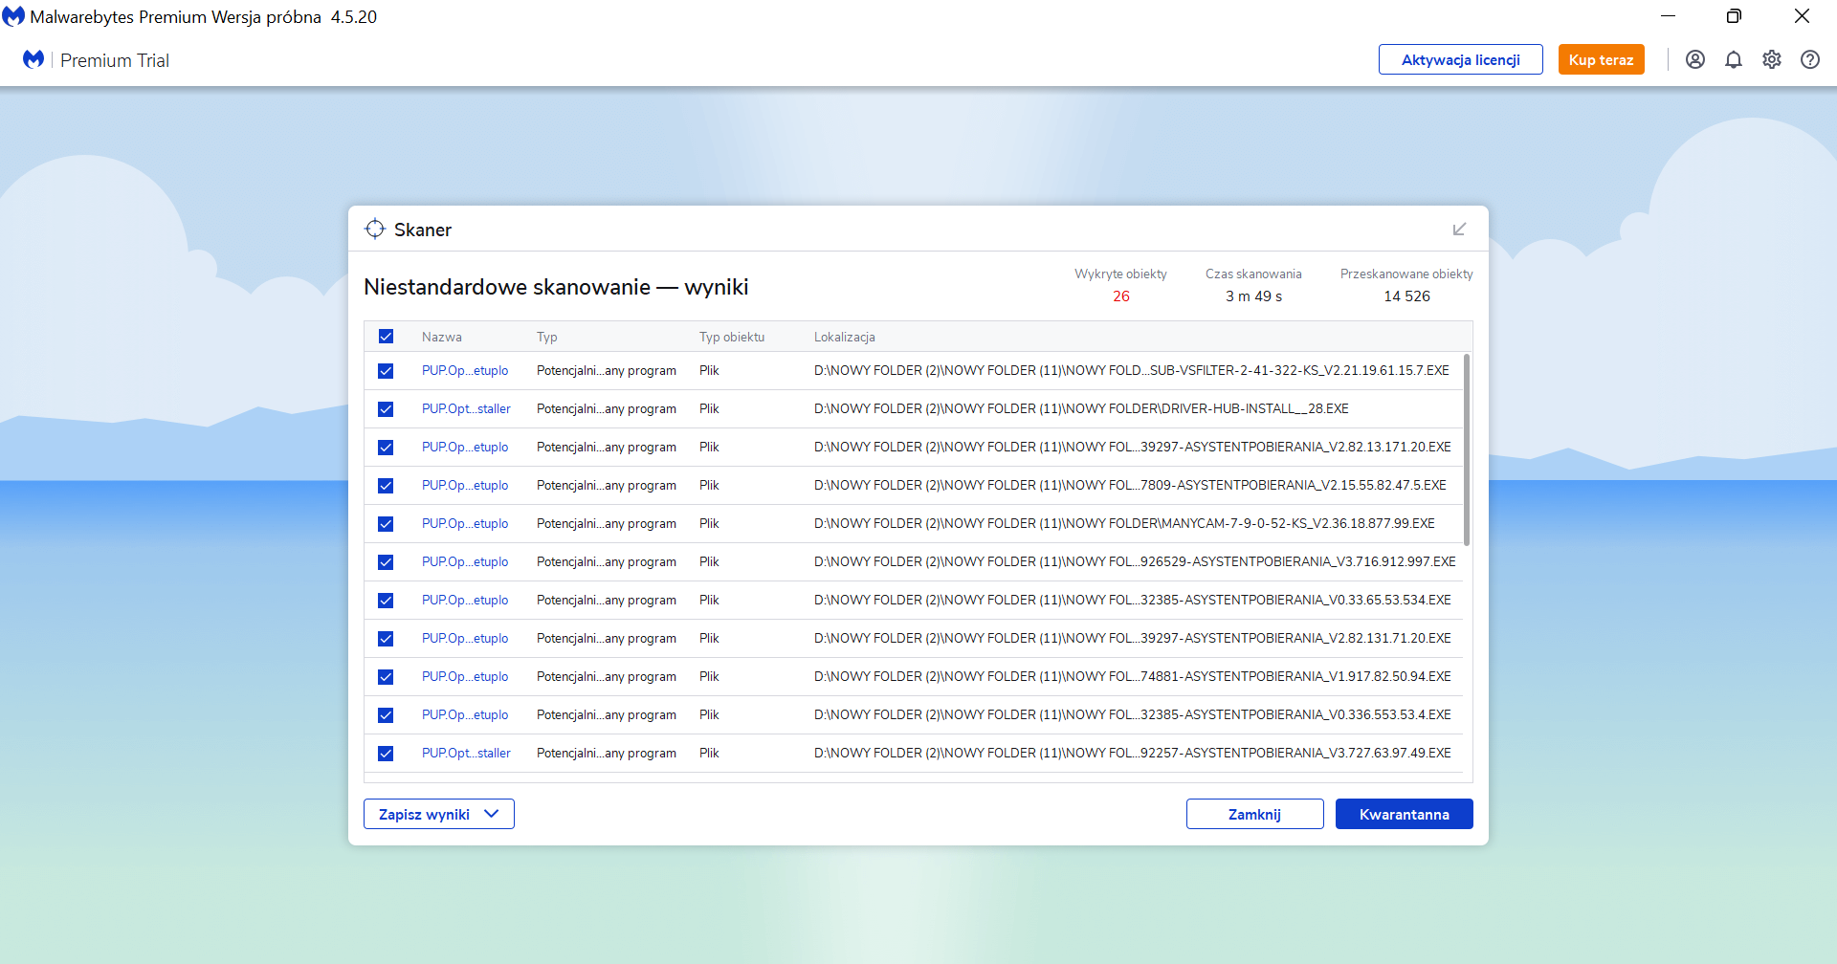Click the results list vertical scrollbar
Viewport: 1837px width, 964px height.
[1467, 449]
